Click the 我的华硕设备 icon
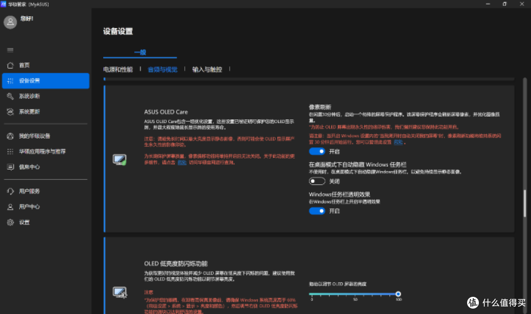 [x=10, y=136]
